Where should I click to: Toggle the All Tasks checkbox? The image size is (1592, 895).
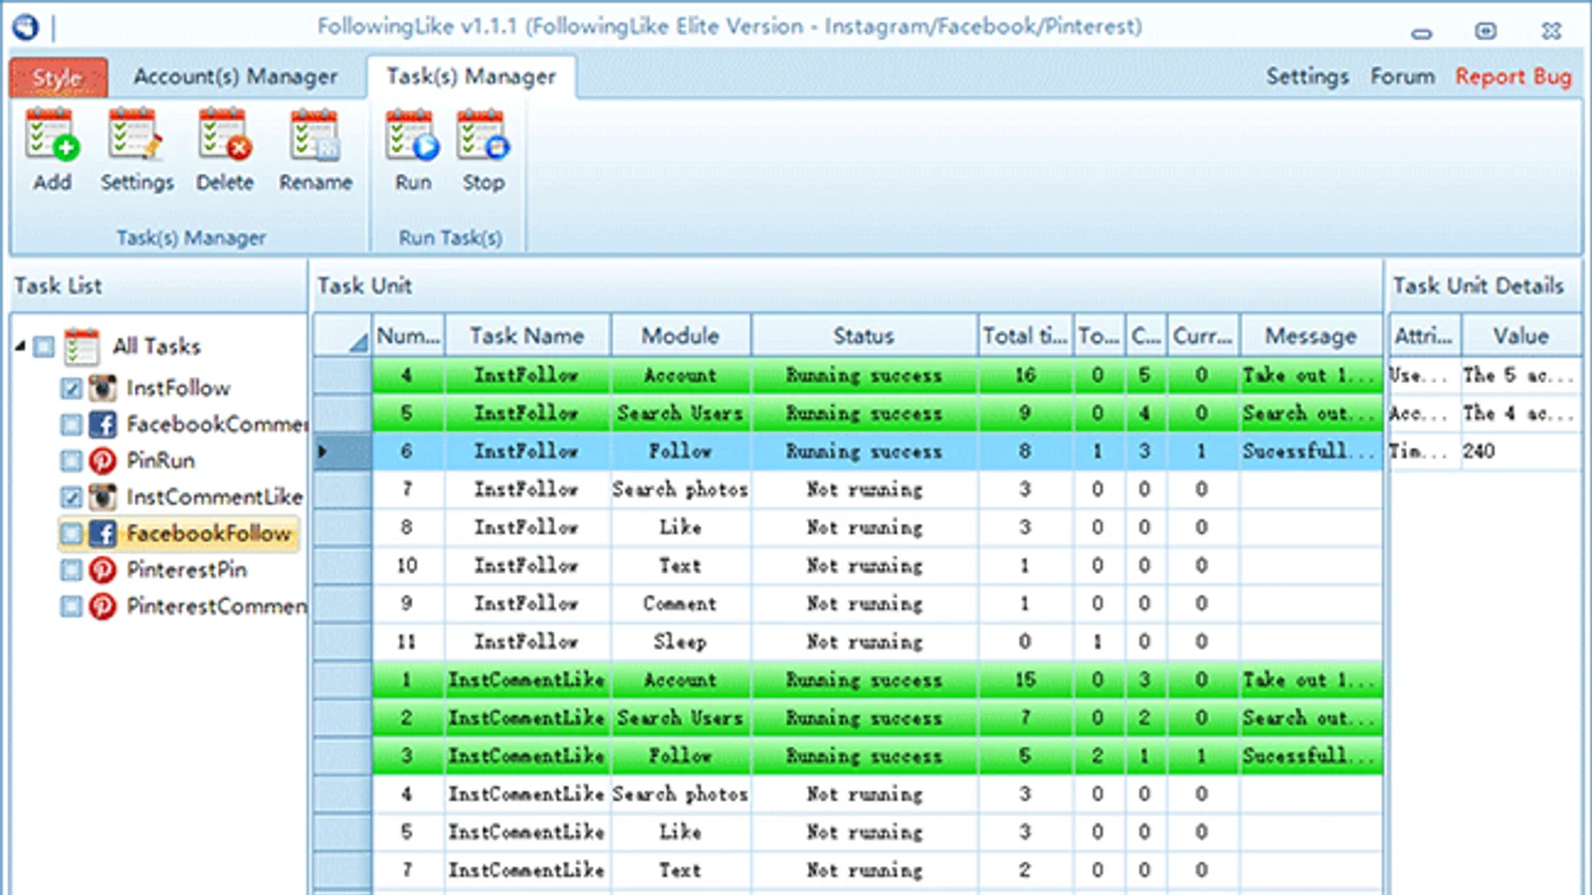(44, 346)
